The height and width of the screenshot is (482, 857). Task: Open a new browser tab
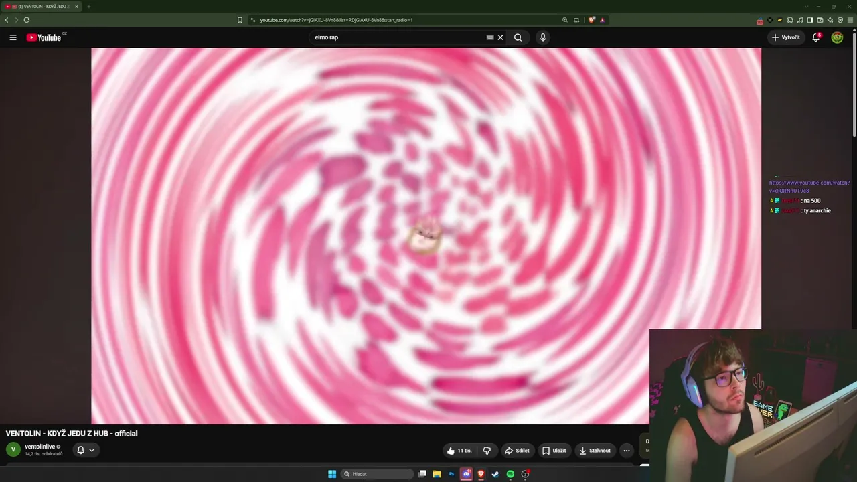(88, 7)
